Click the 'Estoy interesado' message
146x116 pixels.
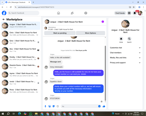[56, 67]
